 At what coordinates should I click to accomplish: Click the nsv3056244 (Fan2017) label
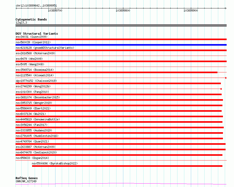click(32, 125)
